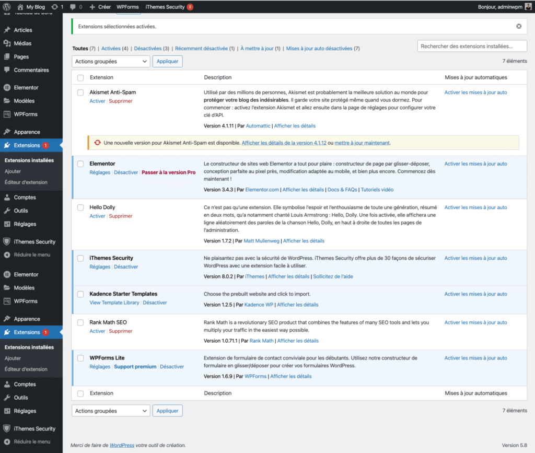Deactivate WPForms Lite via Désactiver

(172, 367)
